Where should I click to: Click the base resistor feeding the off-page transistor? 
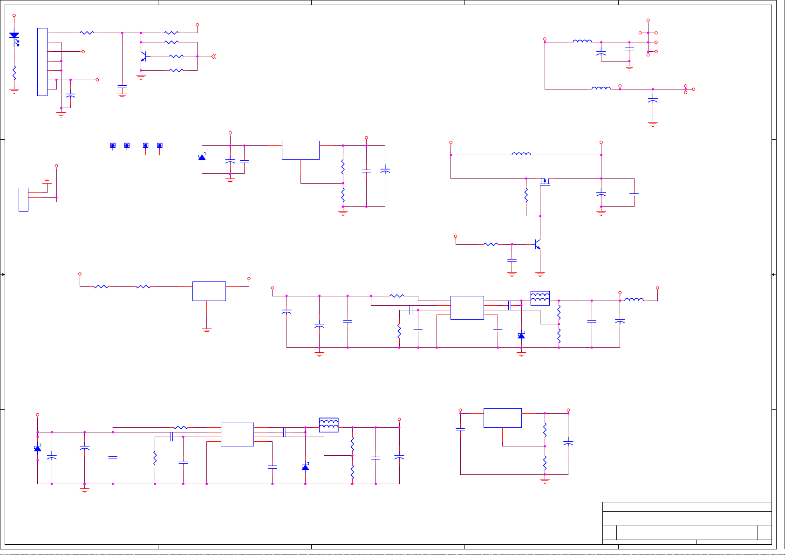(x=176, y=56)
